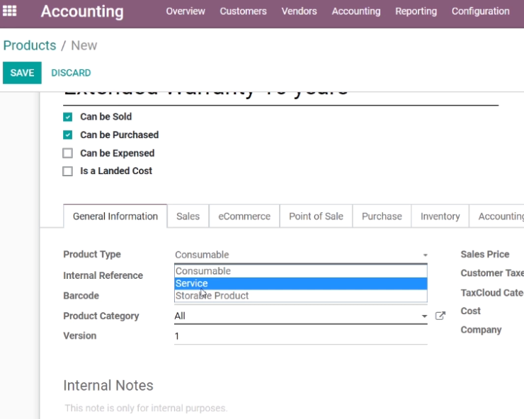Screen dimensions: 524x419
Task: Expand the Product Category arrow
Action: pyautogui.click(x=424, y=316)
